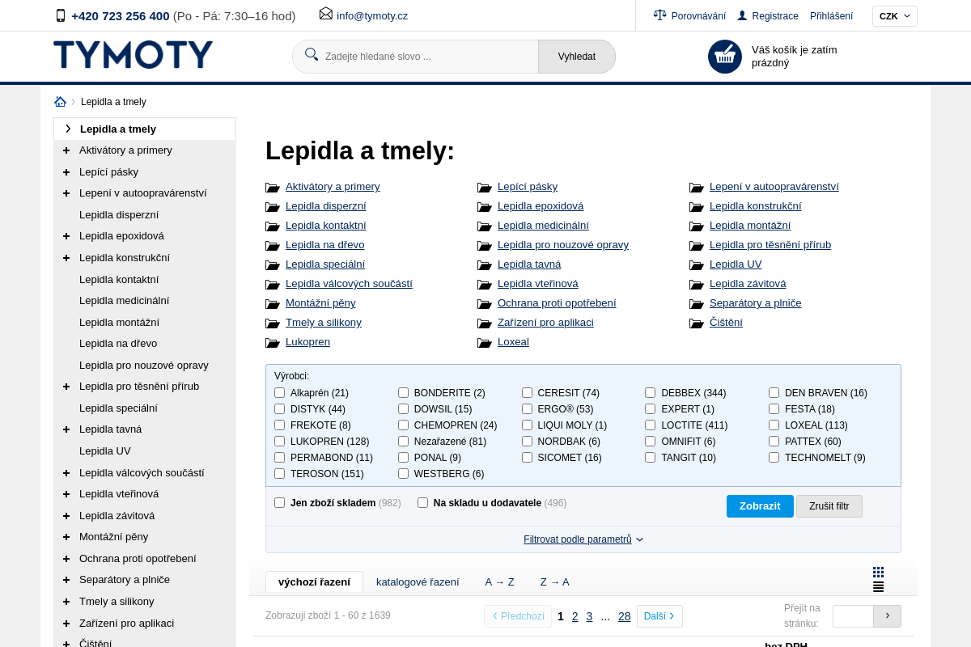Click the scales icon for Porovnávání
The width and height of the screenshot is (971, 647).
[660, 15]
